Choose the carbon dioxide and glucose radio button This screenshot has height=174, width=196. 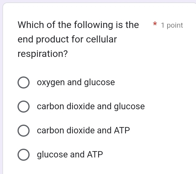click(x=24, y=107)
